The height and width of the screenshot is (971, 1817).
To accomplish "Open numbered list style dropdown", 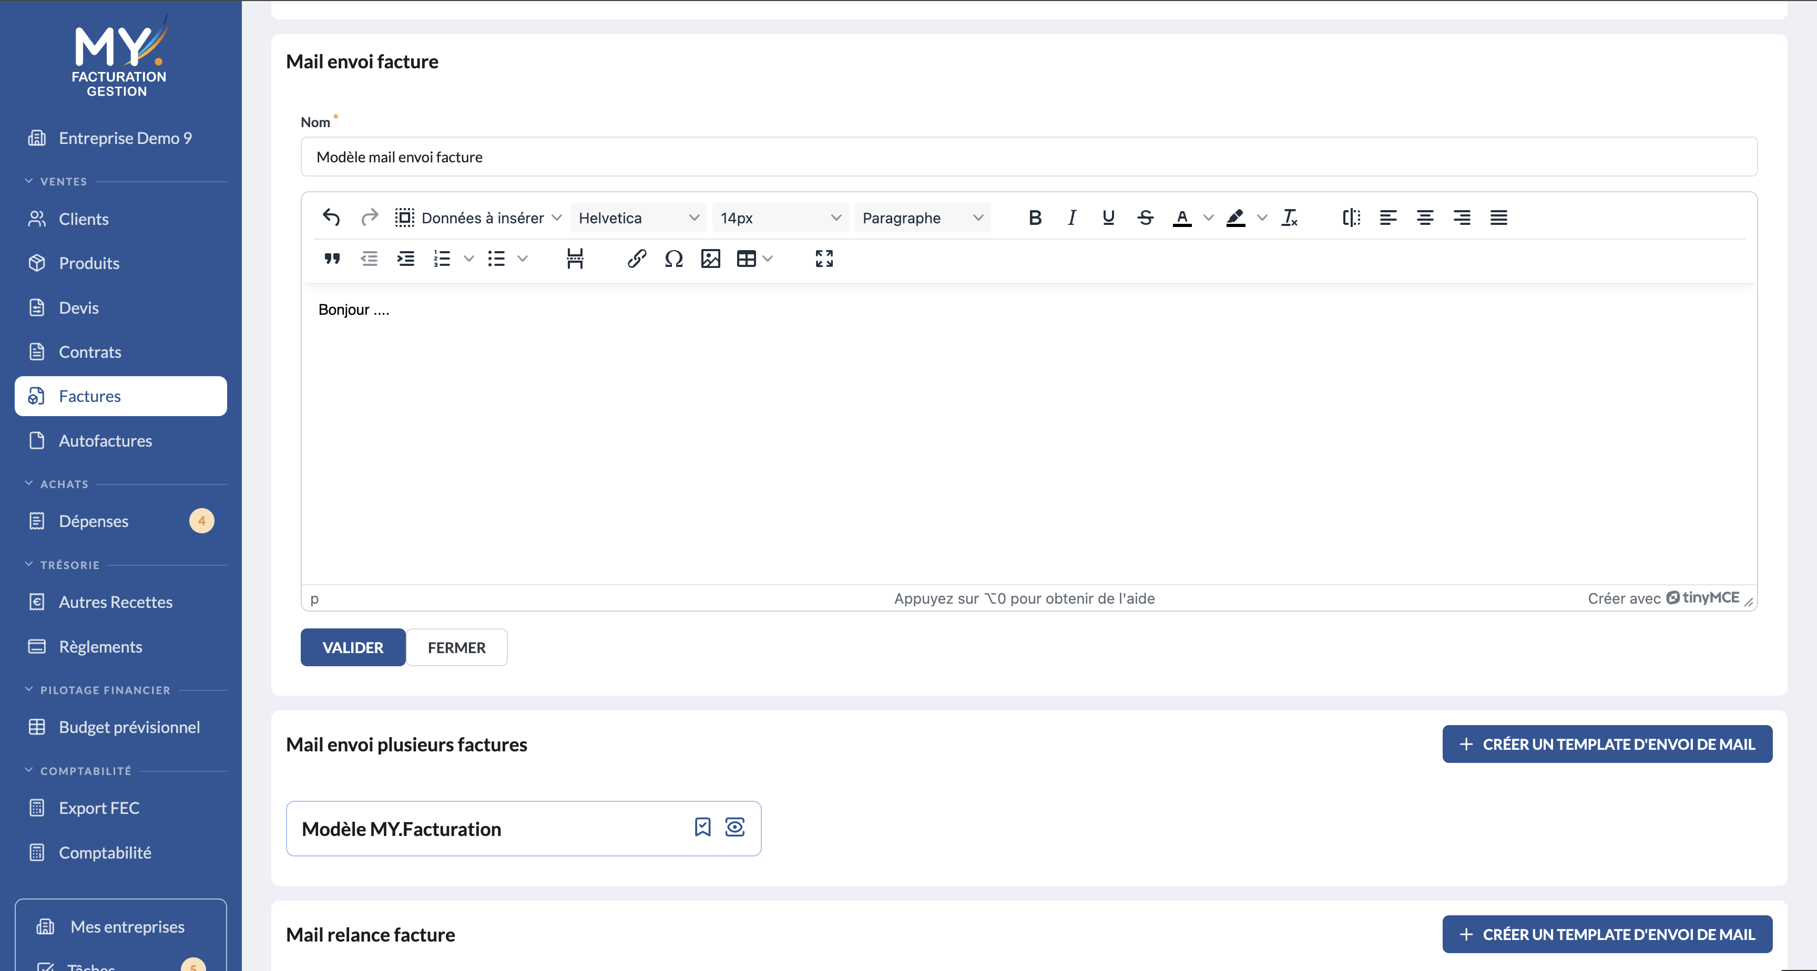I will coord(468,259).
